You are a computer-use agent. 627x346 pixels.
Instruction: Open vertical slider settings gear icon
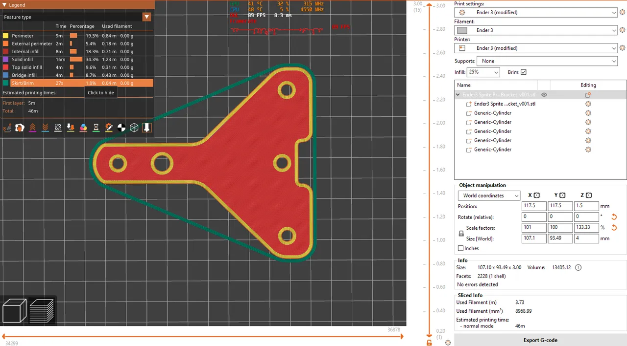point(448,343)
